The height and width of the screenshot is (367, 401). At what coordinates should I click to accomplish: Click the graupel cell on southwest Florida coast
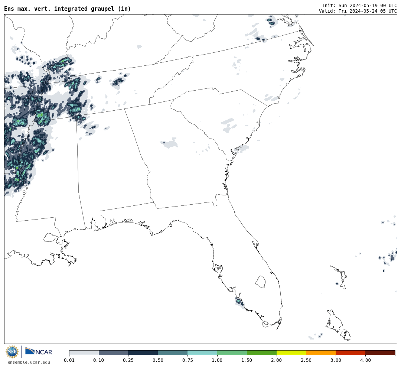(239, 302)
